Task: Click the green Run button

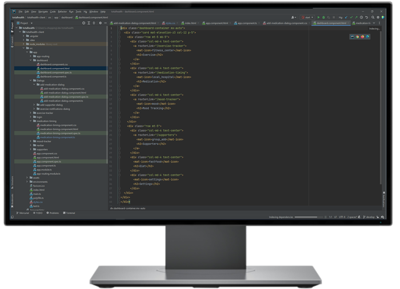Action: (x=318, y=17)
